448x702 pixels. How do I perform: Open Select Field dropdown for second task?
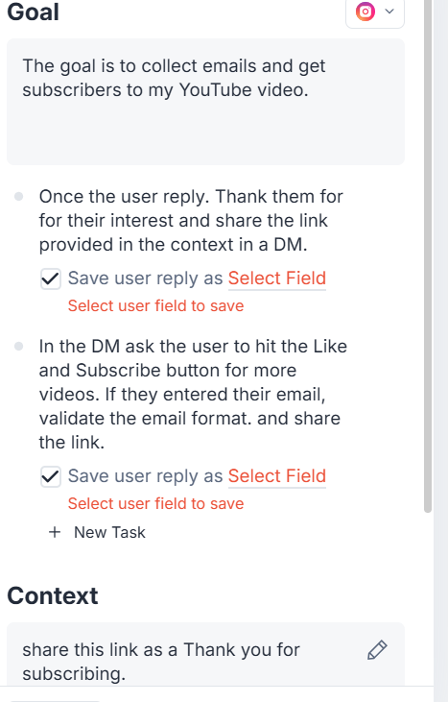pos(276,476)
